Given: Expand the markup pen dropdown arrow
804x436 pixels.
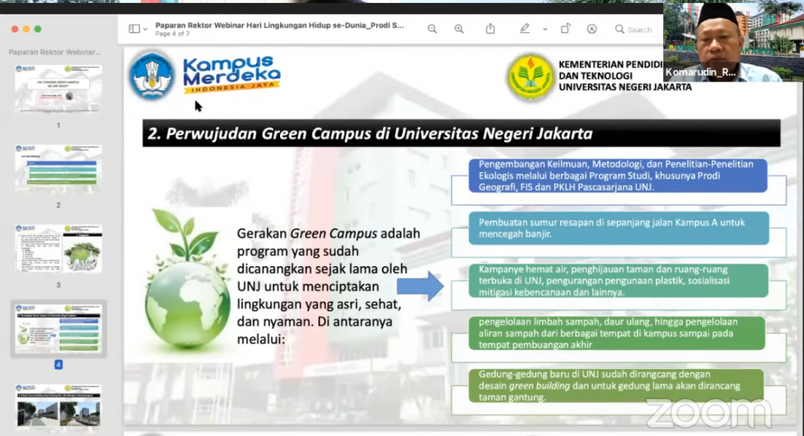Looking at the screenshot, I should coord(544,29).
